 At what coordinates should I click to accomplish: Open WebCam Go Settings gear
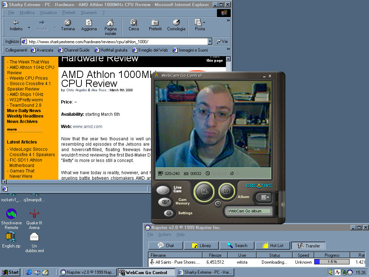(169, 213)
